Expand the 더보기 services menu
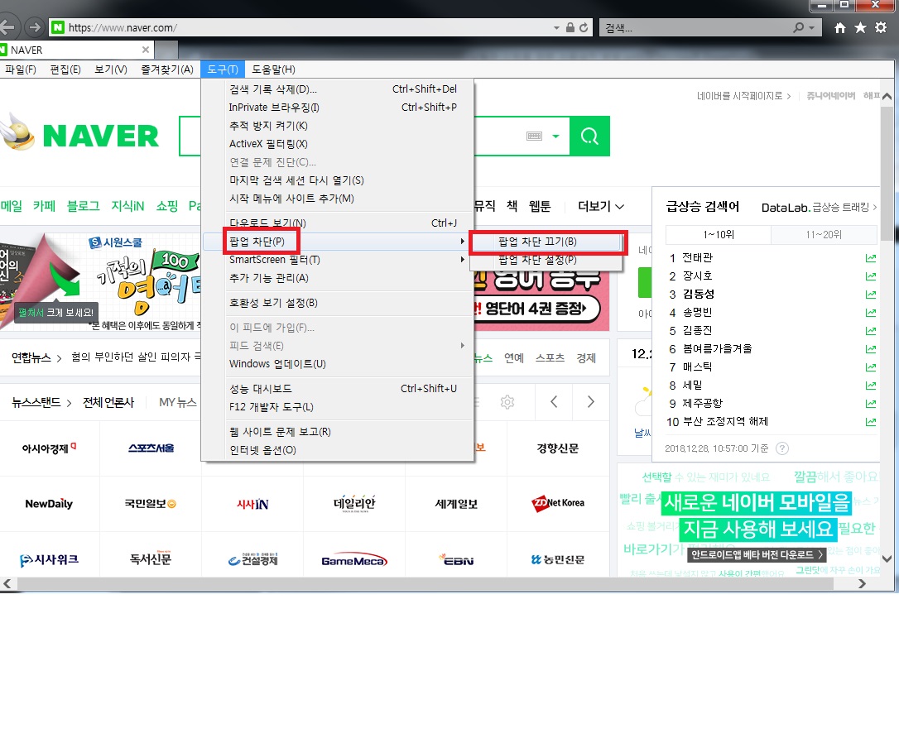 (600, 206)
